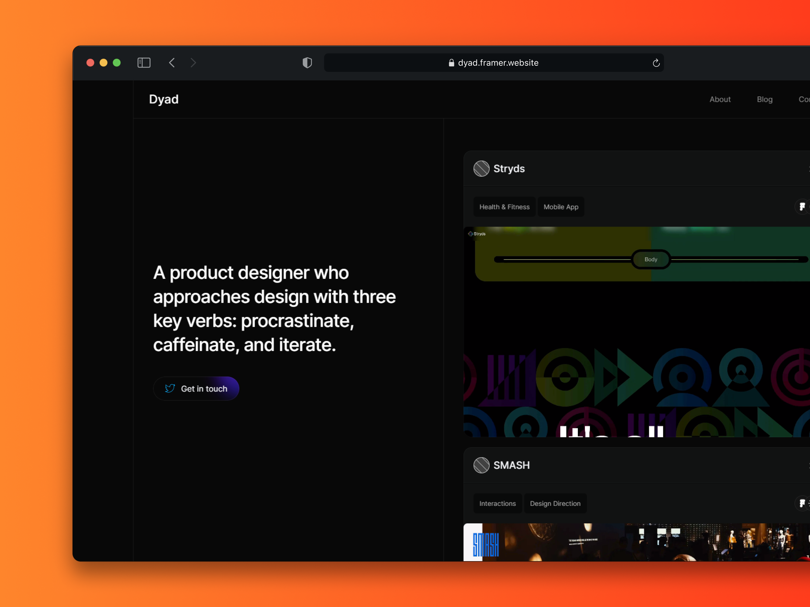The height and width of the screenshot is (607, 810).
Task: Click the SMASH round striped logo icon
Action: point(481,465)
